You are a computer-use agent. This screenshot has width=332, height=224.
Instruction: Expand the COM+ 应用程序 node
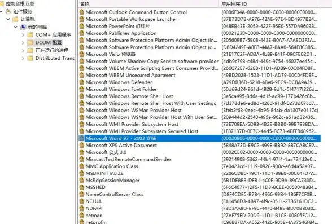23,34
